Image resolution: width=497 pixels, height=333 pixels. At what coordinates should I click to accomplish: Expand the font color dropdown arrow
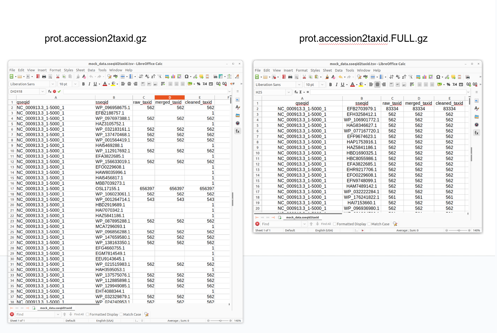click(x=109, y=84)
